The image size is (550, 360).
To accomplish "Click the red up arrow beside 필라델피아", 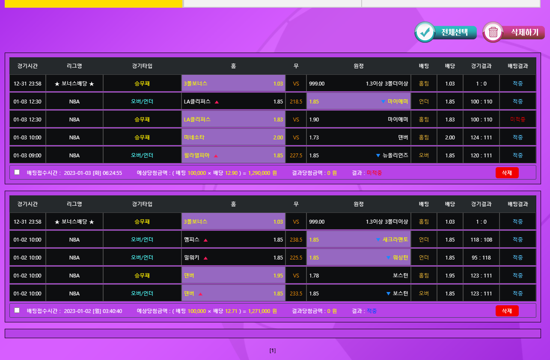I will click(x=216, y=156).
